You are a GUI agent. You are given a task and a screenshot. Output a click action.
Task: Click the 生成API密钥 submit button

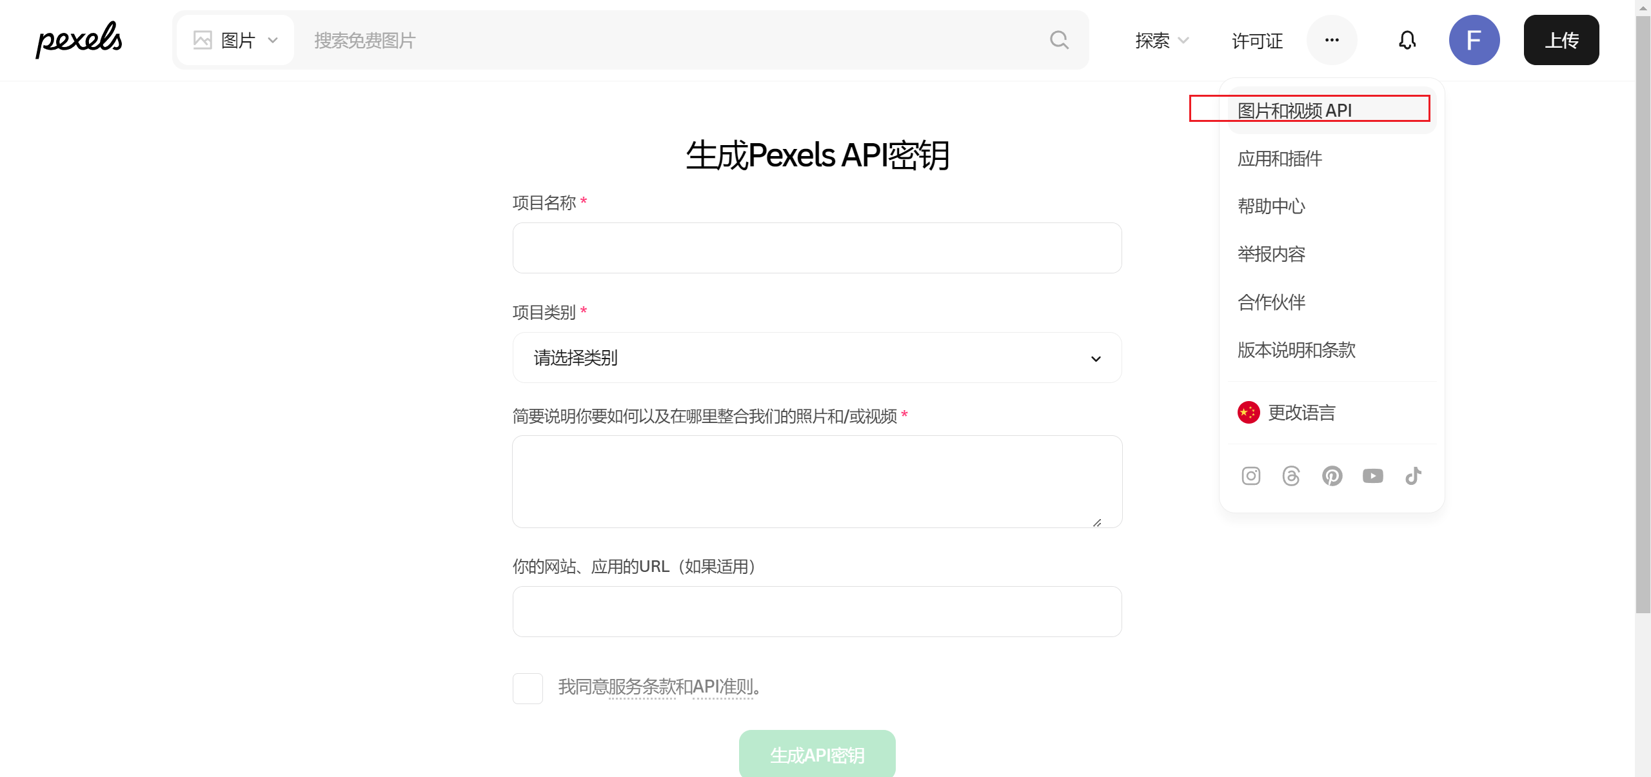tap(817, 754)
